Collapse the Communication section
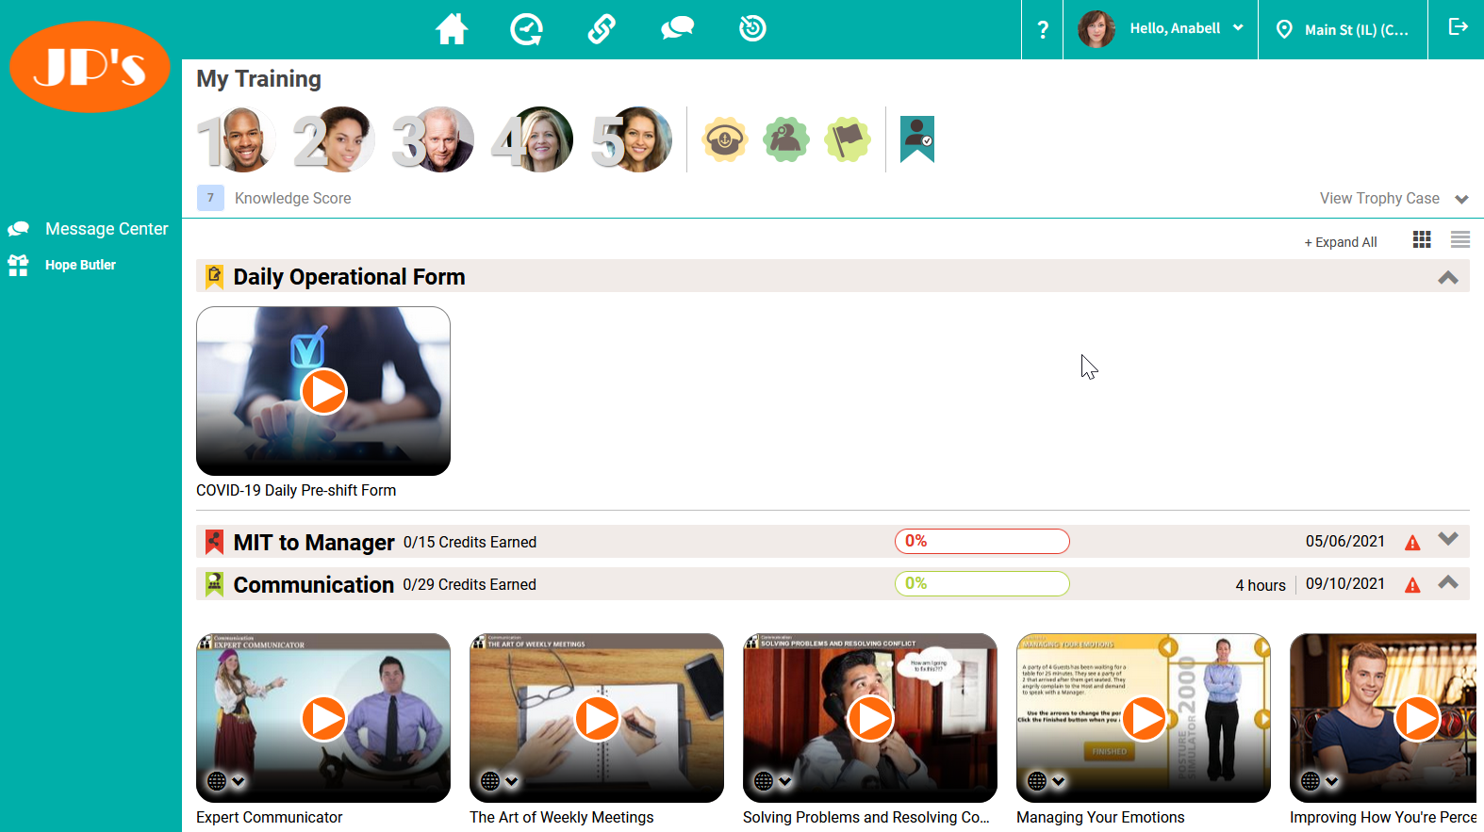1484x832 pixels. click(x=1448, y=582)
